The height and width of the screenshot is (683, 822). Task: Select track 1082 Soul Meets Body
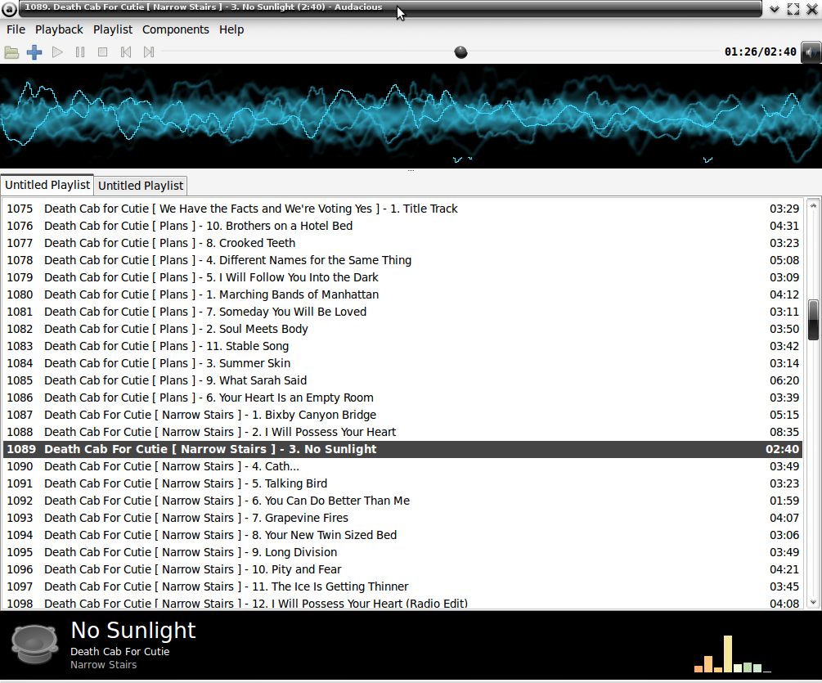pos(402,329)
